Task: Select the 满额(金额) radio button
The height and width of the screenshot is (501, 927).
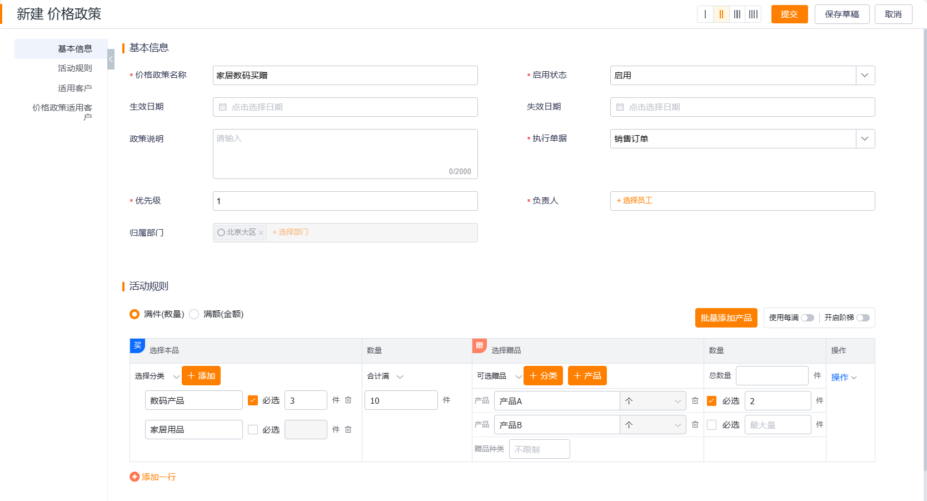Action: (x=194, y=314)
